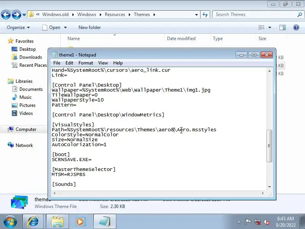The height and width of the screenshot is (229, 305).
Task: Open the Pictures library
Action: [27, 105]
